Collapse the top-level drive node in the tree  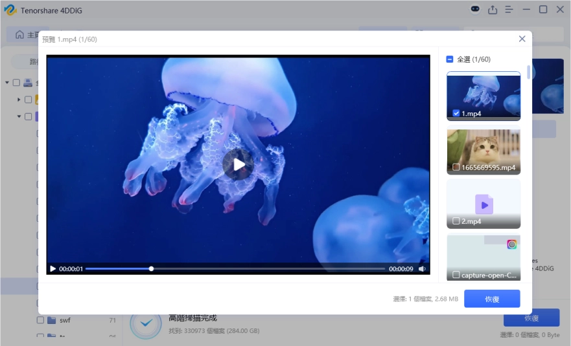pos(7,83)
